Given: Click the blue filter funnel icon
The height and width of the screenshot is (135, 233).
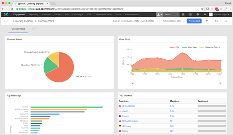Looking at the screenshot, I should [x=207, y=21].
